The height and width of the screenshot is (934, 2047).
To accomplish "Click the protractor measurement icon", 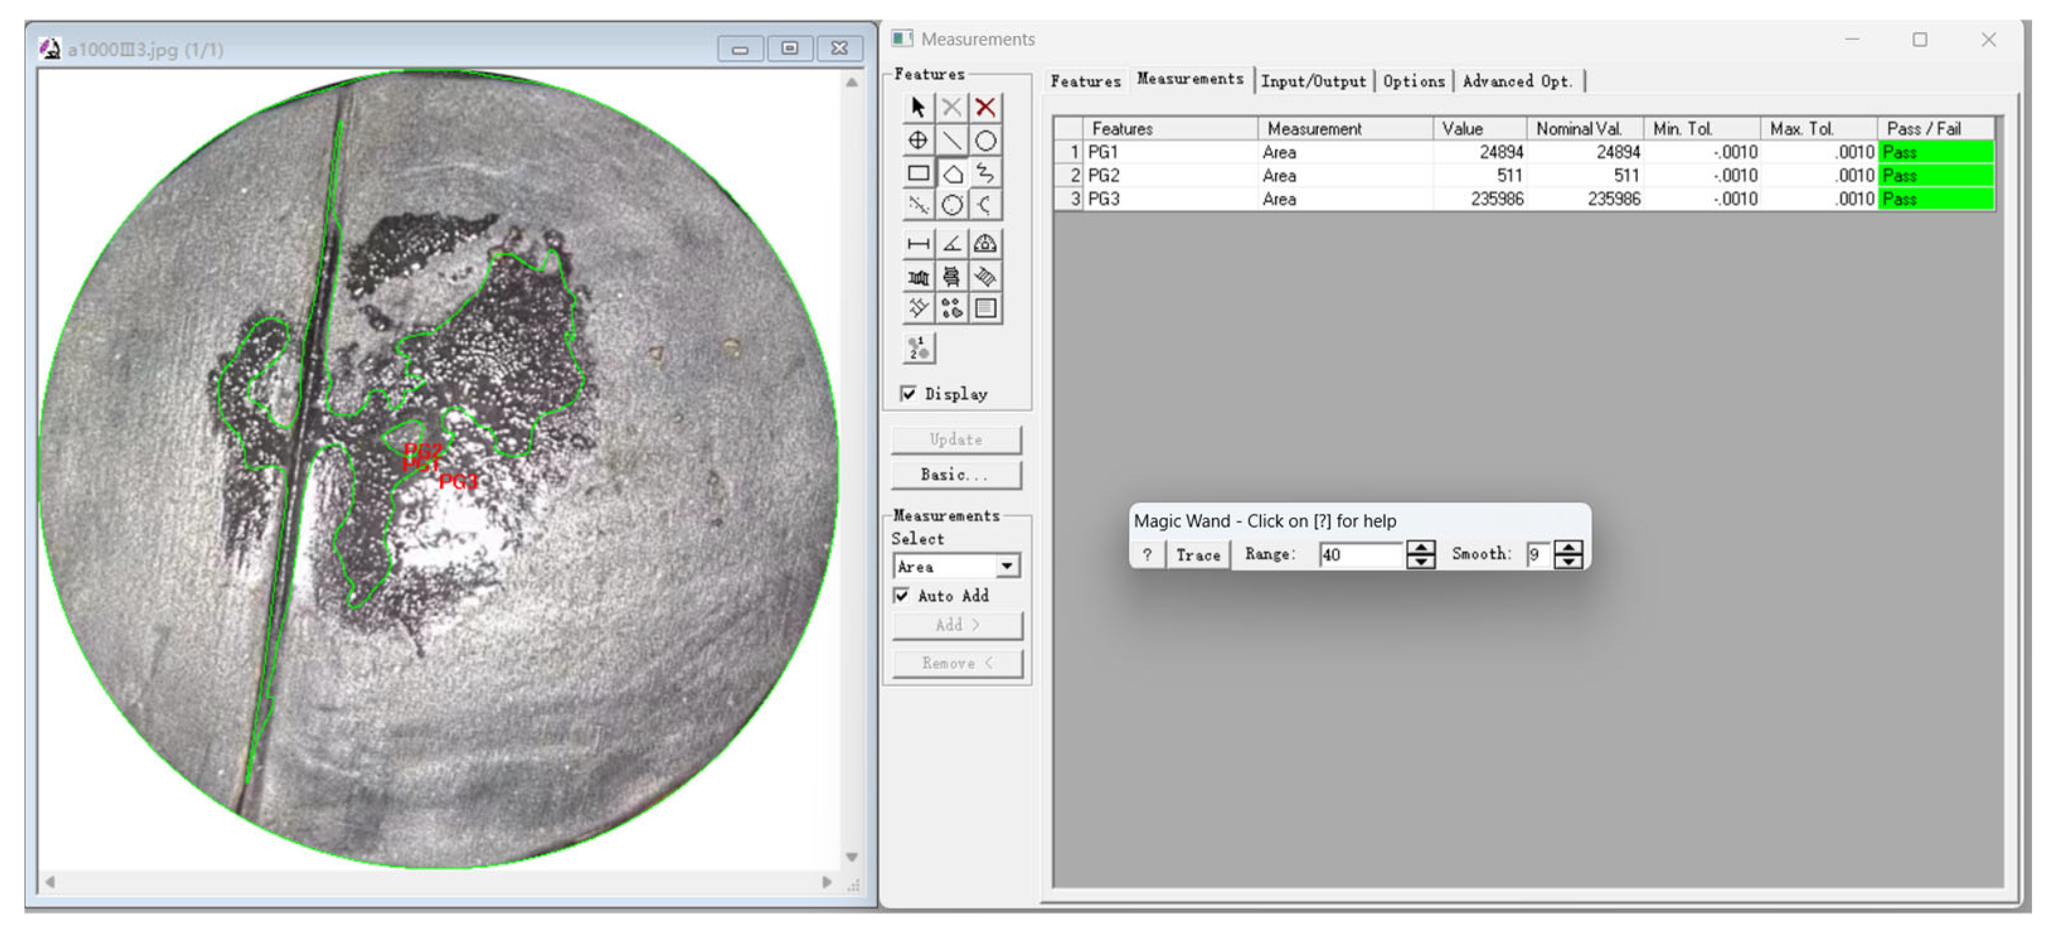I will (x=985, y=244).
